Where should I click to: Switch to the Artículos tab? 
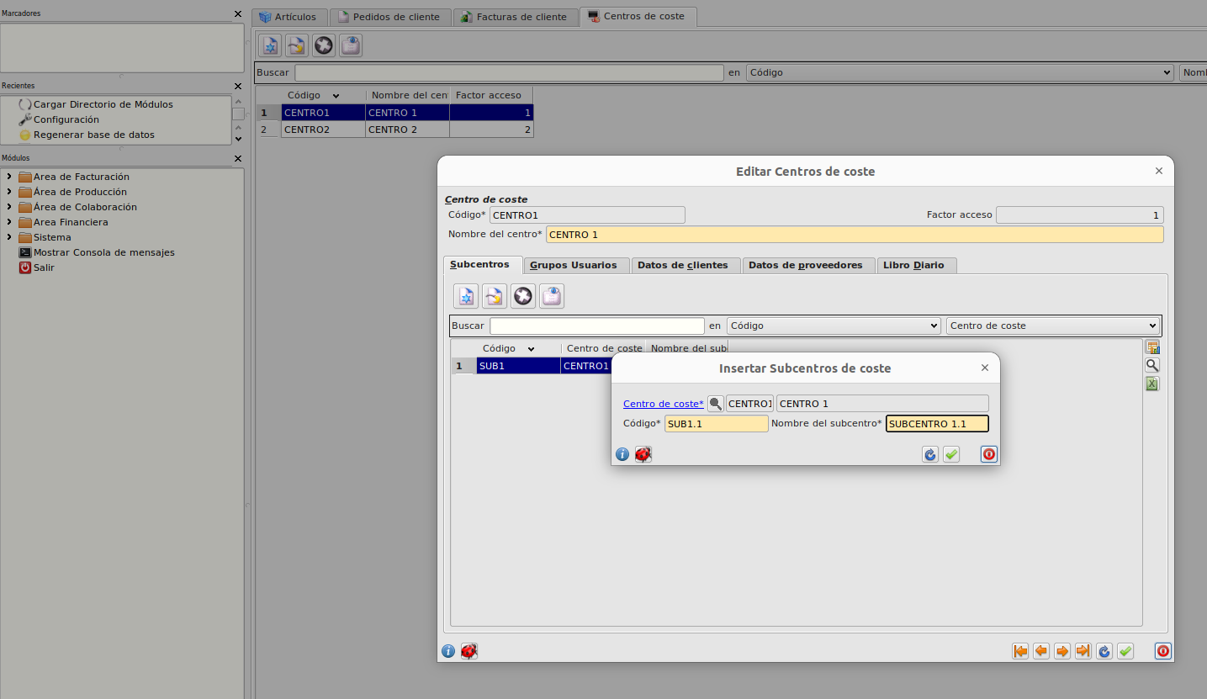point(289,17)
